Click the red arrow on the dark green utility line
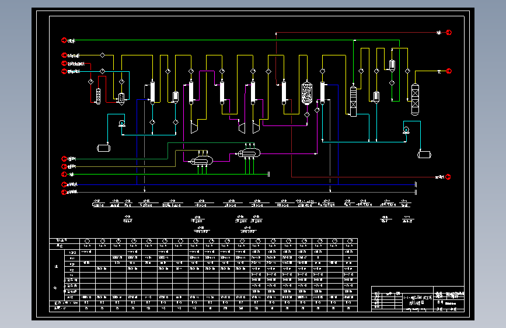 tap(64, 159)
